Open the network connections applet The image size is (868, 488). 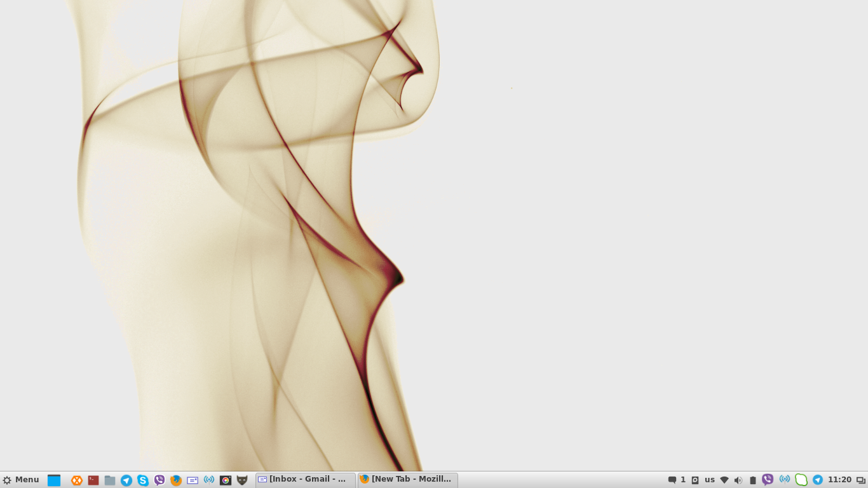[x=724, y=480]
